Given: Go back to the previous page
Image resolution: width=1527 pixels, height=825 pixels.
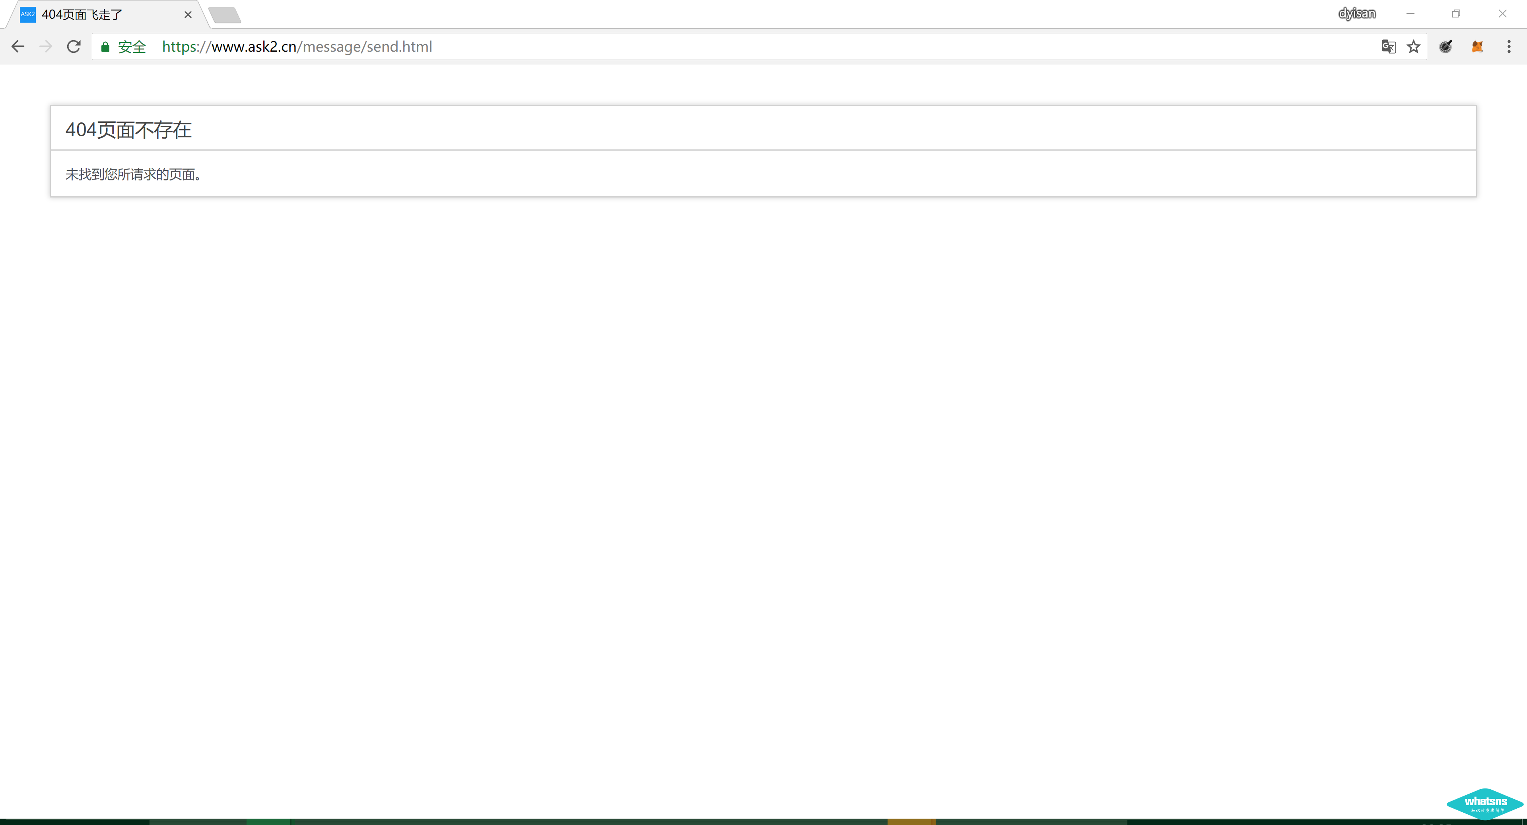Looking at the screenshot, I should (18, 47).
